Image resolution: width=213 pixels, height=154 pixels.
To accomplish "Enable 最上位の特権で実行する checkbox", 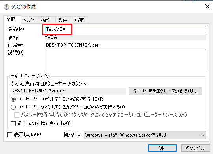I will click(x=13, y=124).
